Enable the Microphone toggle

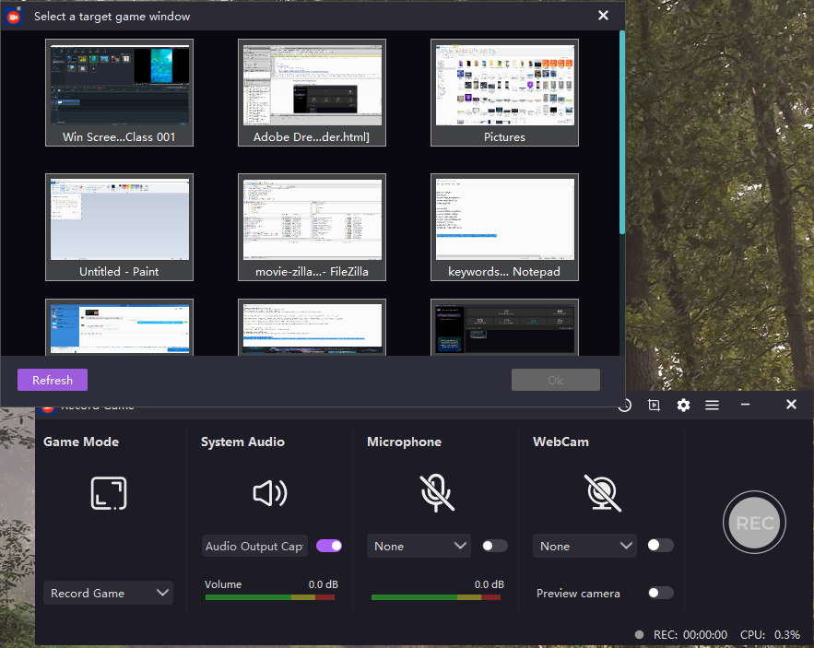point(494,546)
